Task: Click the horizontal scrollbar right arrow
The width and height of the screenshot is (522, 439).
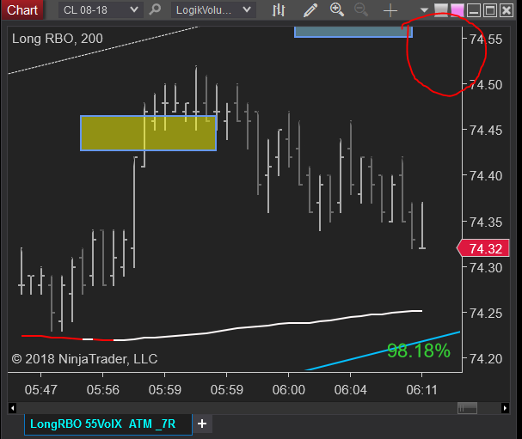Action: coord(505,408)
